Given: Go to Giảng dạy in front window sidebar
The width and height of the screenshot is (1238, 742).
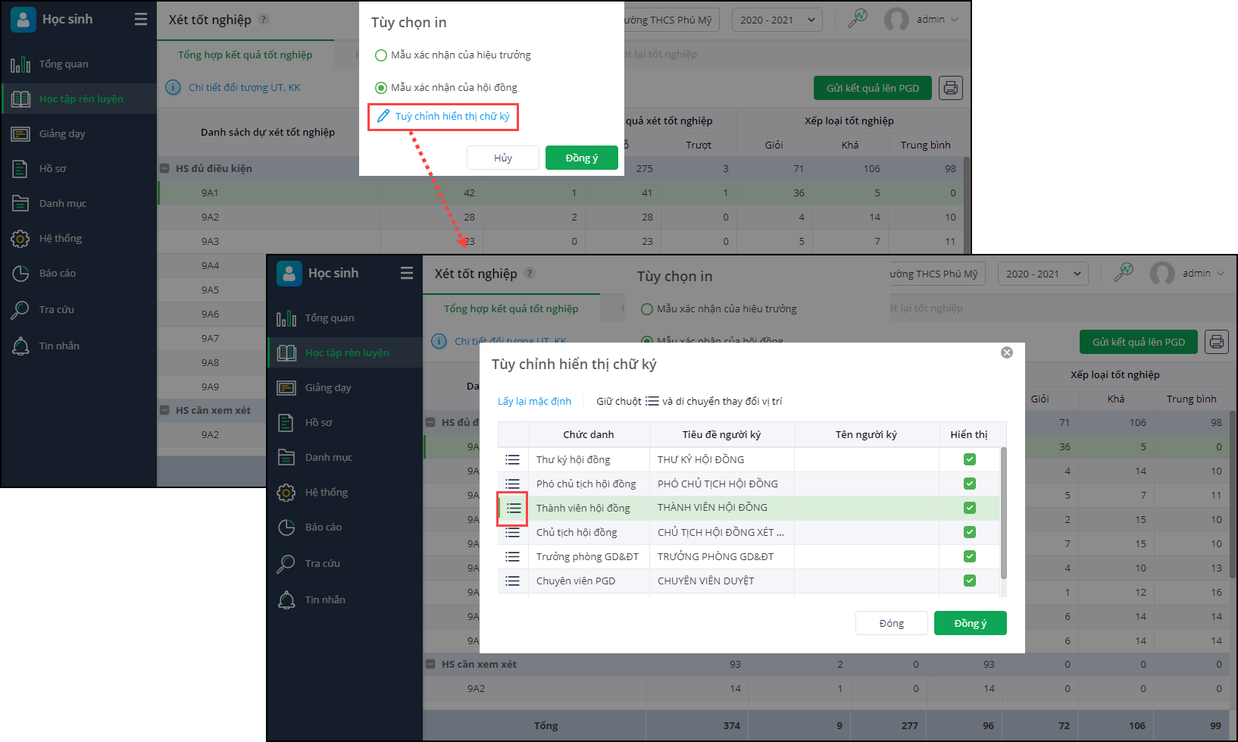Looking at the screenshot, I should point(345,387).
